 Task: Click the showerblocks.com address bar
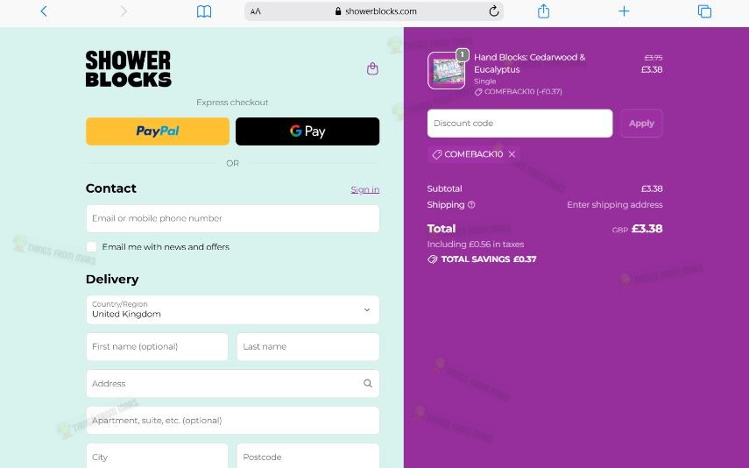[x=374, y=11]
